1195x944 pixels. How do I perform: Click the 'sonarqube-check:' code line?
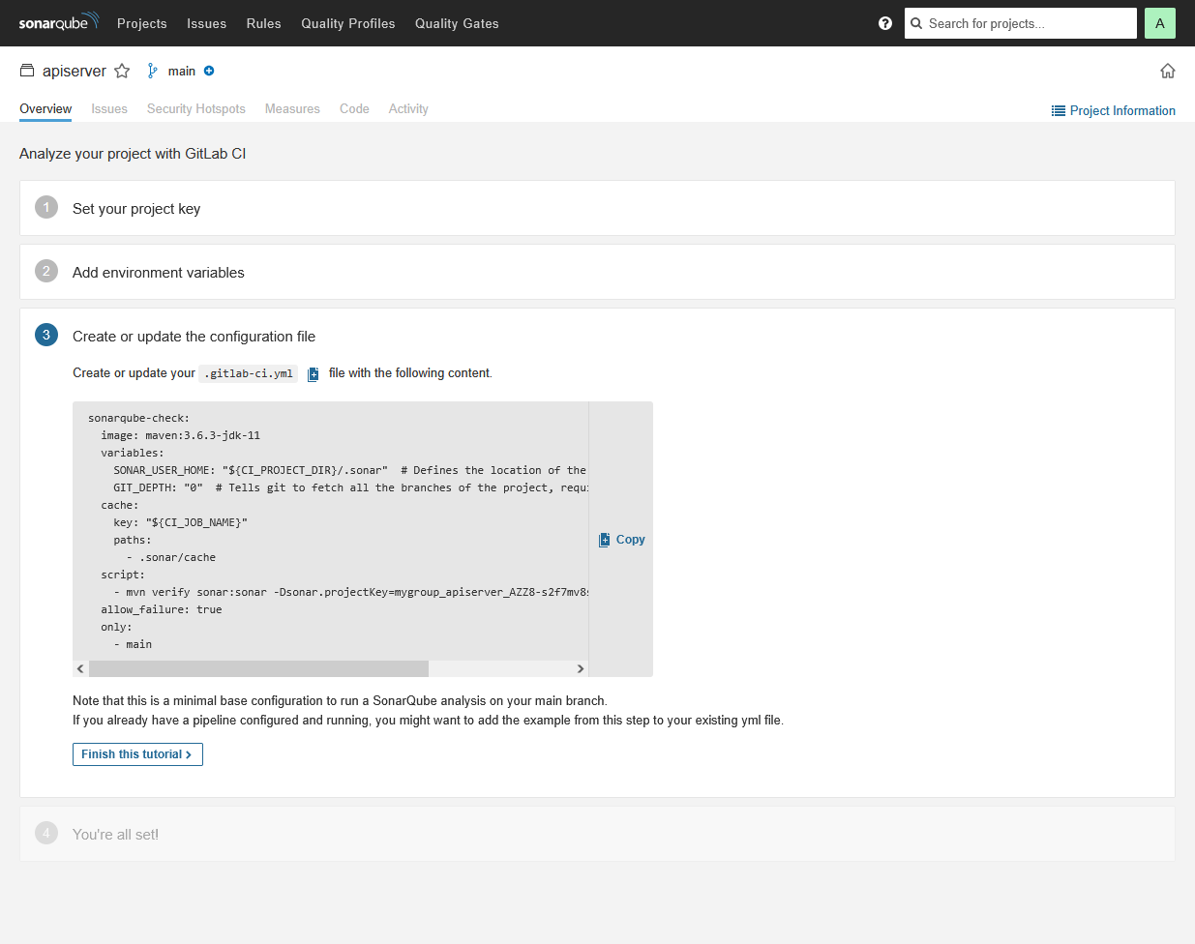coord(138,418)
